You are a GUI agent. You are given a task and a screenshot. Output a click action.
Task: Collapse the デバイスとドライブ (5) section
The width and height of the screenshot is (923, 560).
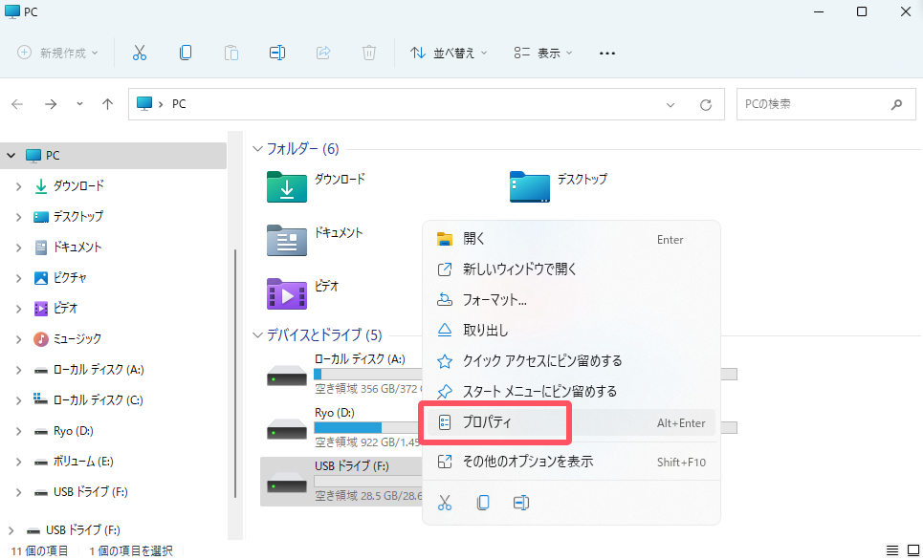[256, 335]
